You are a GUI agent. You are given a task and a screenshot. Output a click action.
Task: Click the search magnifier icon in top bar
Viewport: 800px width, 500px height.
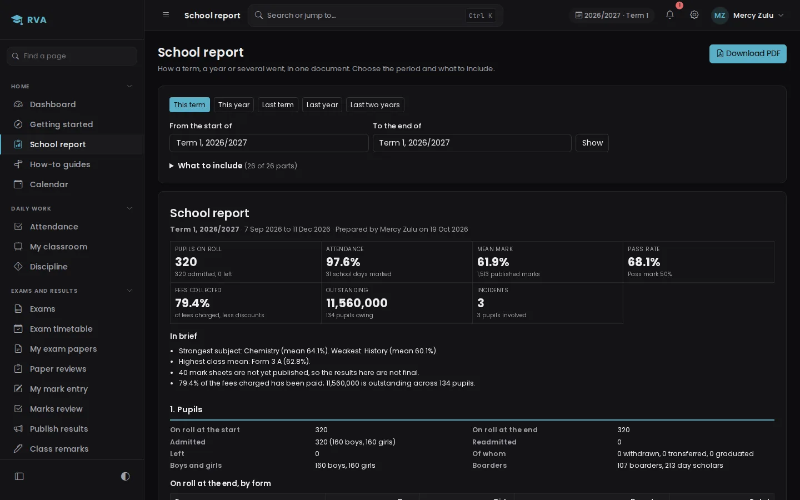click(x=259, y=16)
